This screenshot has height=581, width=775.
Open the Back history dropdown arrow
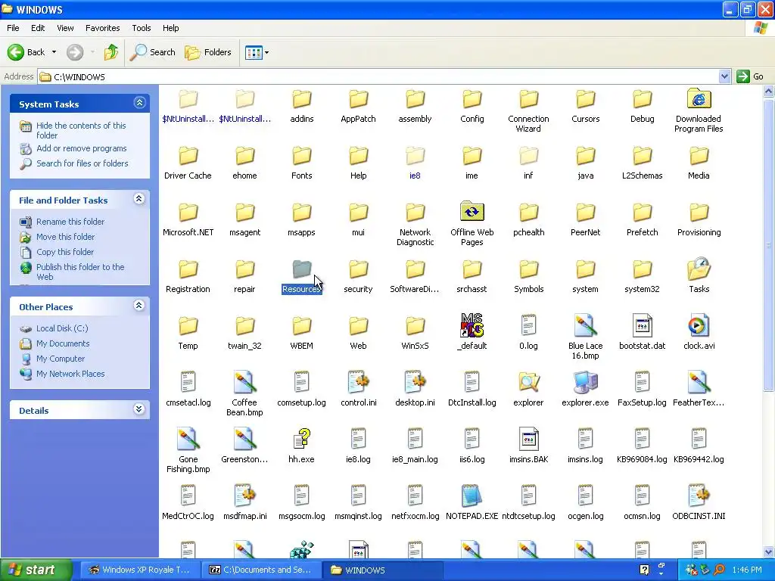pos(54,52)
